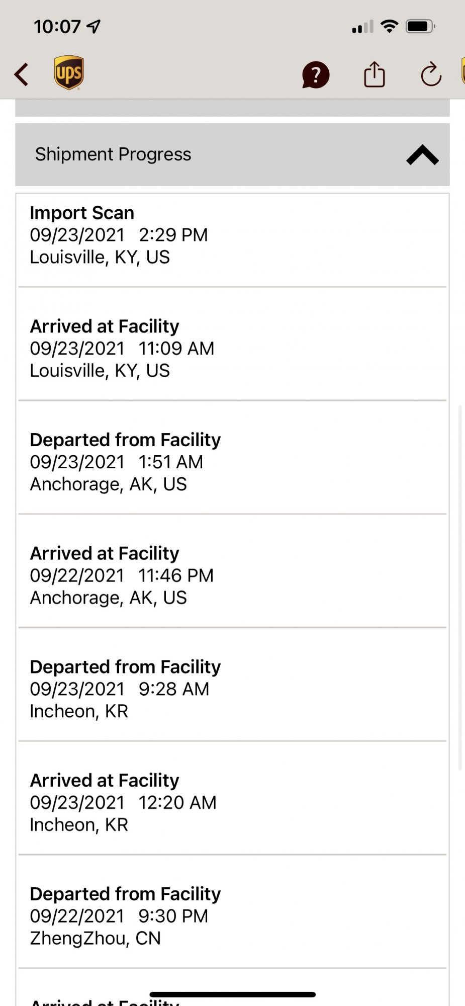Select Departed from Facility Anchorage entry
Screen dimensions: 465x1006
[232, 462]
